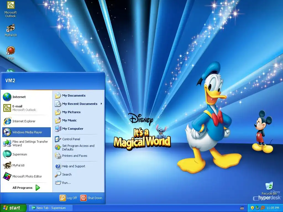Open the My Music label

(x=69, y=120)
